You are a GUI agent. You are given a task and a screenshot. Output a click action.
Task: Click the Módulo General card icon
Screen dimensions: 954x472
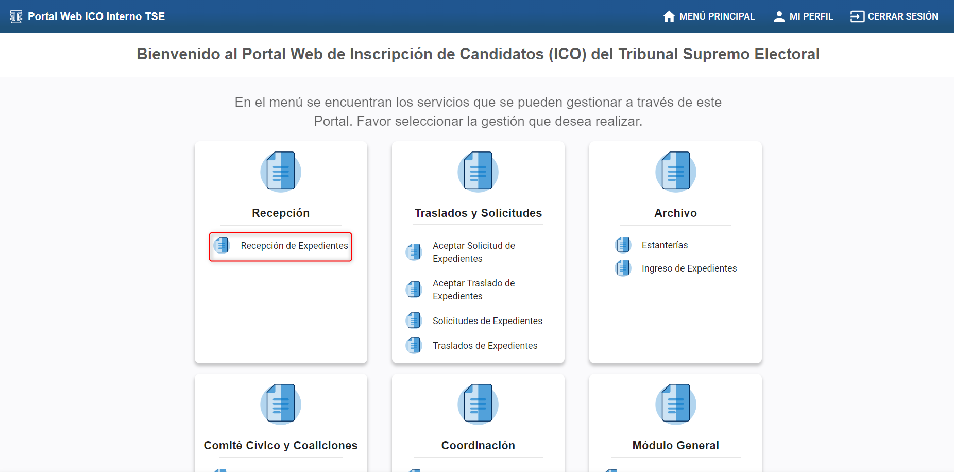(x=675, y=404)
